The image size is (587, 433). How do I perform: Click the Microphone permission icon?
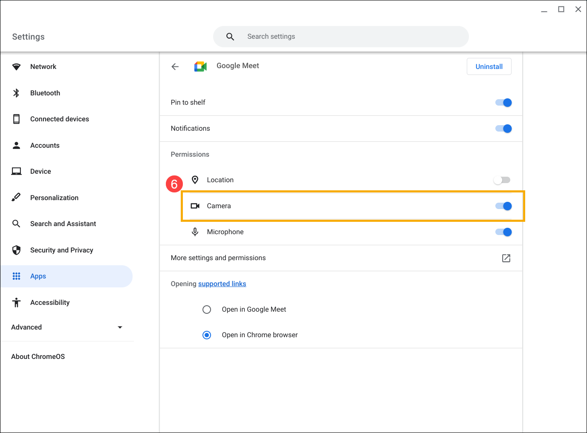(x=195, y=232)
